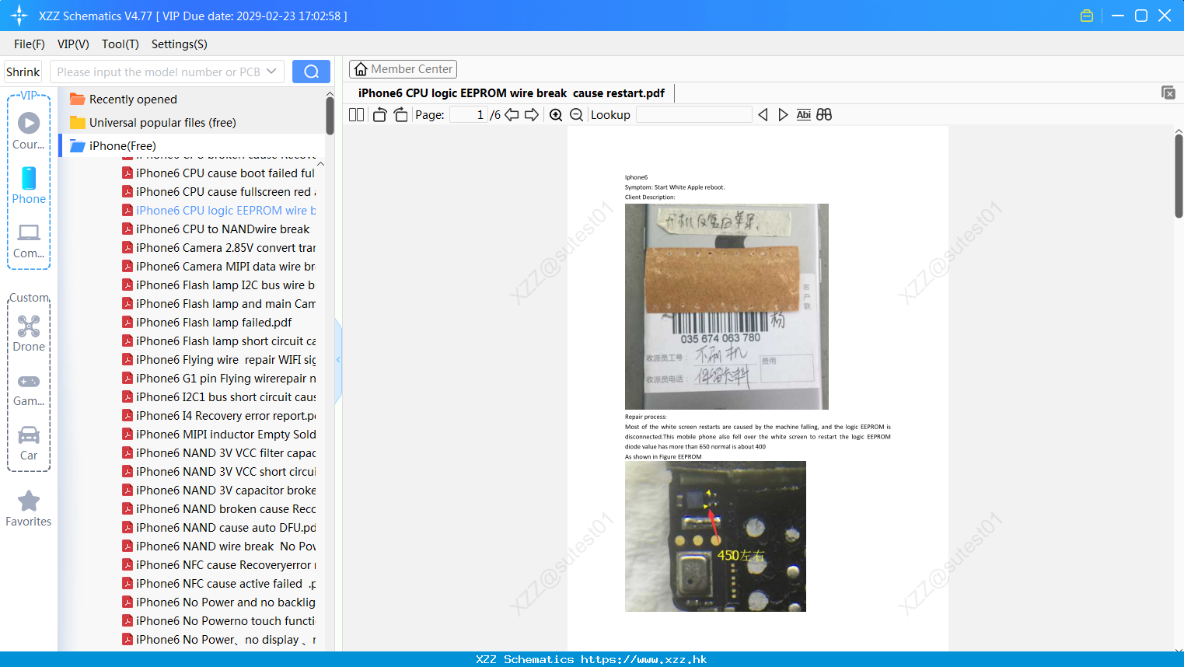Open the Courses sidebar icon

point(29,123)
